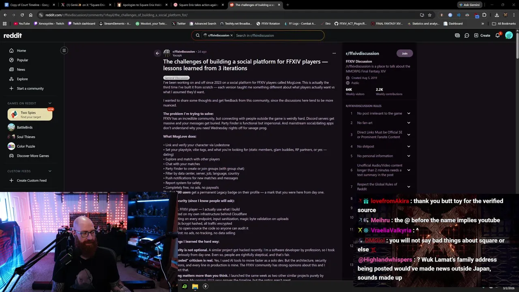
Task: Open the user avatar menu
Action: [x=509, y=35]
